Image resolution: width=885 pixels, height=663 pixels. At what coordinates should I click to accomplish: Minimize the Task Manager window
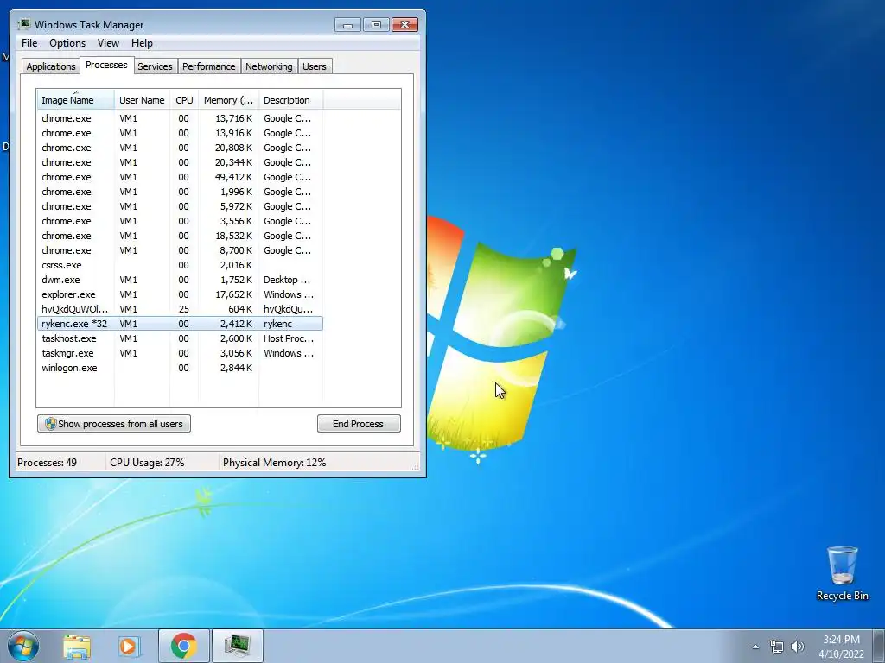click(347, 25)
